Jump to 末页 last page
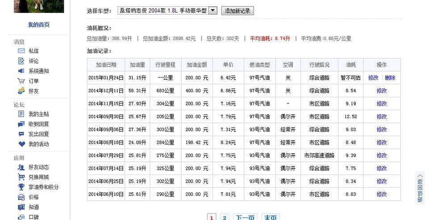The image size is (433, 220). point(270,217)
